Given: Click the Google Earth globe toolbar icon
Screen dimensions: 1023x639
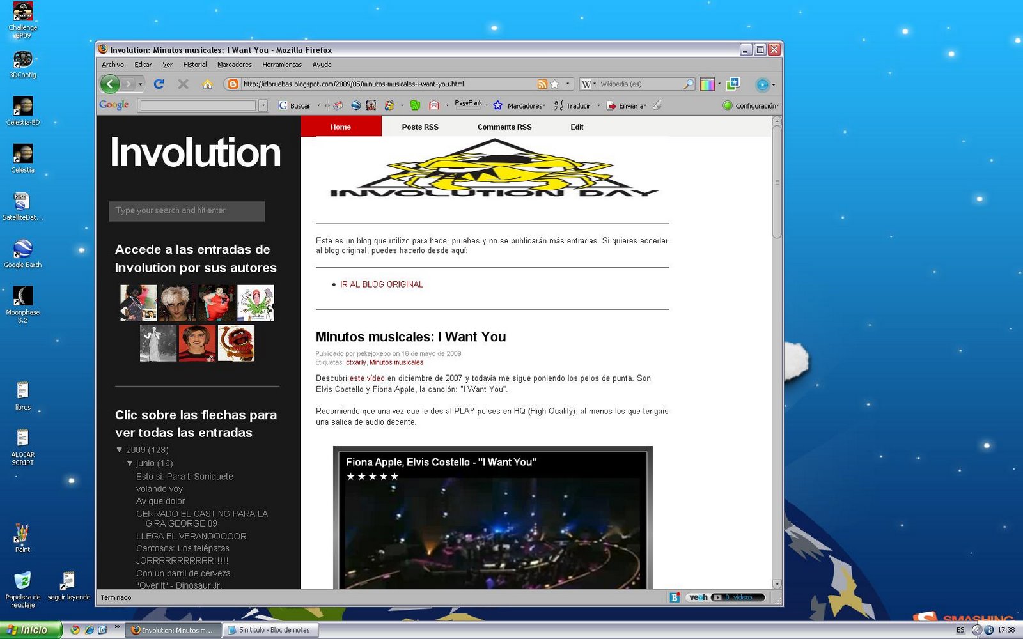Looking at the screenshot, I should point(355,105).
